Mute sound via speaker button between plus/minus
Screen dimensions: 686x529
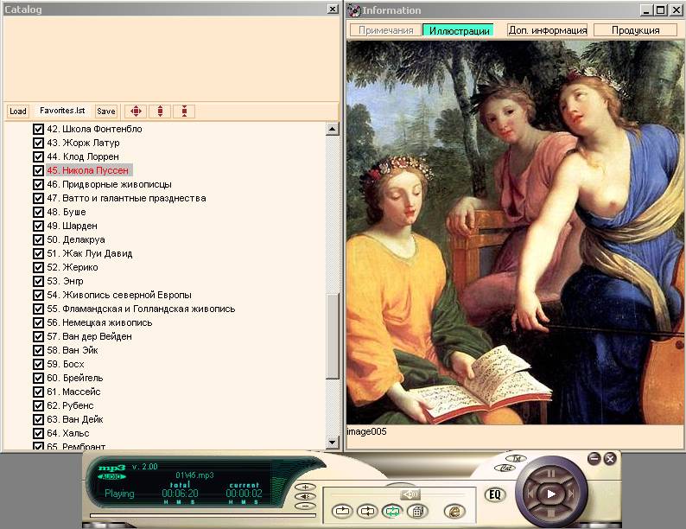point(305,496)
